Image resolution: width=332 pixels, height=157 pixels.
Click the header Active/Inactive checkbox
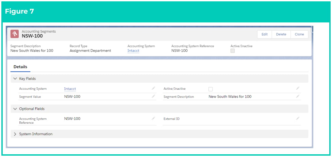(232, 51)
